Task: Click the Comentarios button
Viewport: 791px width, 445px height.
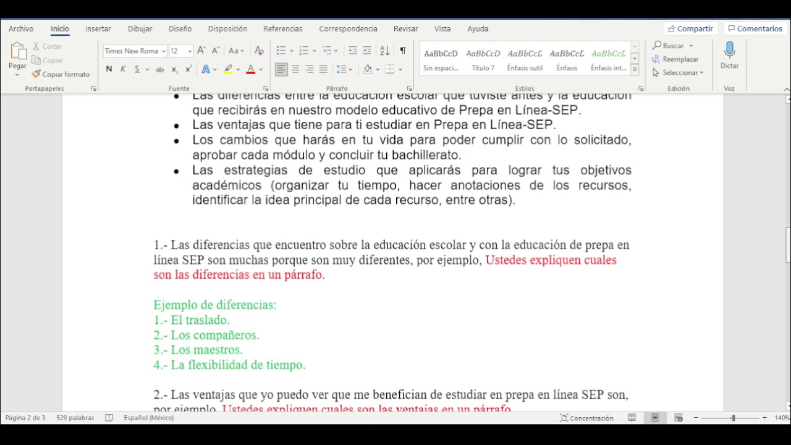Action: pos(755,28)
